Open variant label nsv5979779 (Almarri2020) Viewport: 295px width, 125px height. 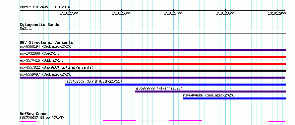tap(158, 88)
